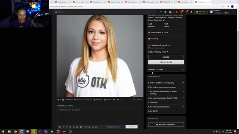This screenshot has width=239, height=134.
Task: Expand the Community Options section
Action: click(x=166, y=69)
